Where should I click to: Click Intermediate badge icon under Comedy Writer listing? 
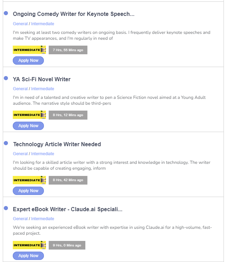[x=29, y=50]
